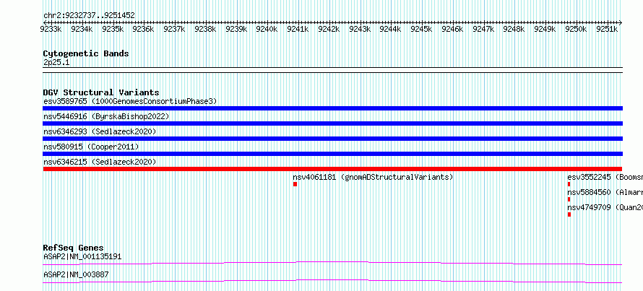This screenshot has height=291, width=643.
Task: Click the chr2:9232737..9251452 region label
Action: (89, 16)
